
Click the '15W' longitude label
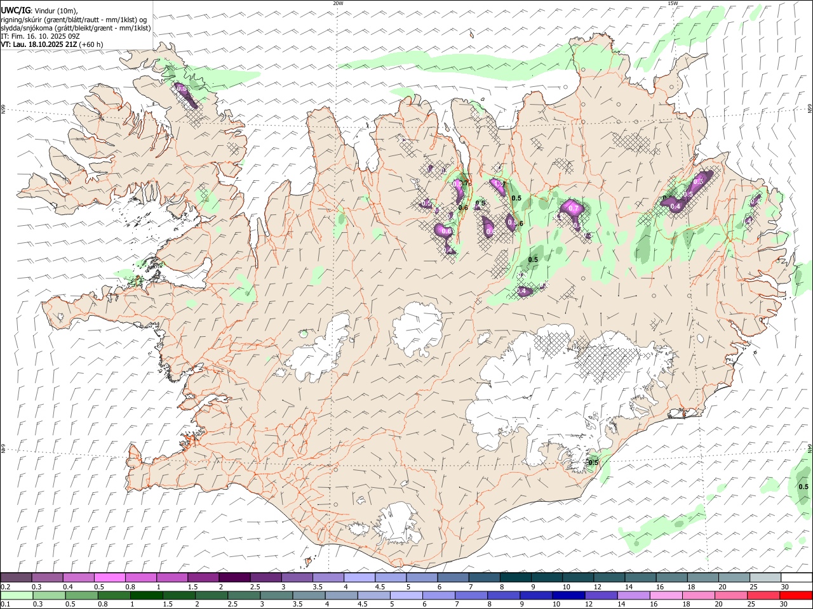pos(673,3)
